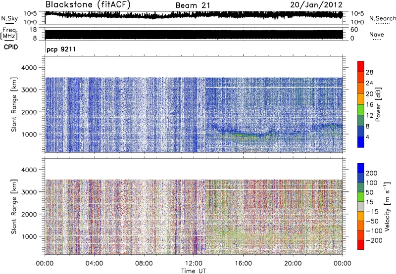Click the sky noise trace at top
This screenshot has height=274, width=396.
(194, 15)
